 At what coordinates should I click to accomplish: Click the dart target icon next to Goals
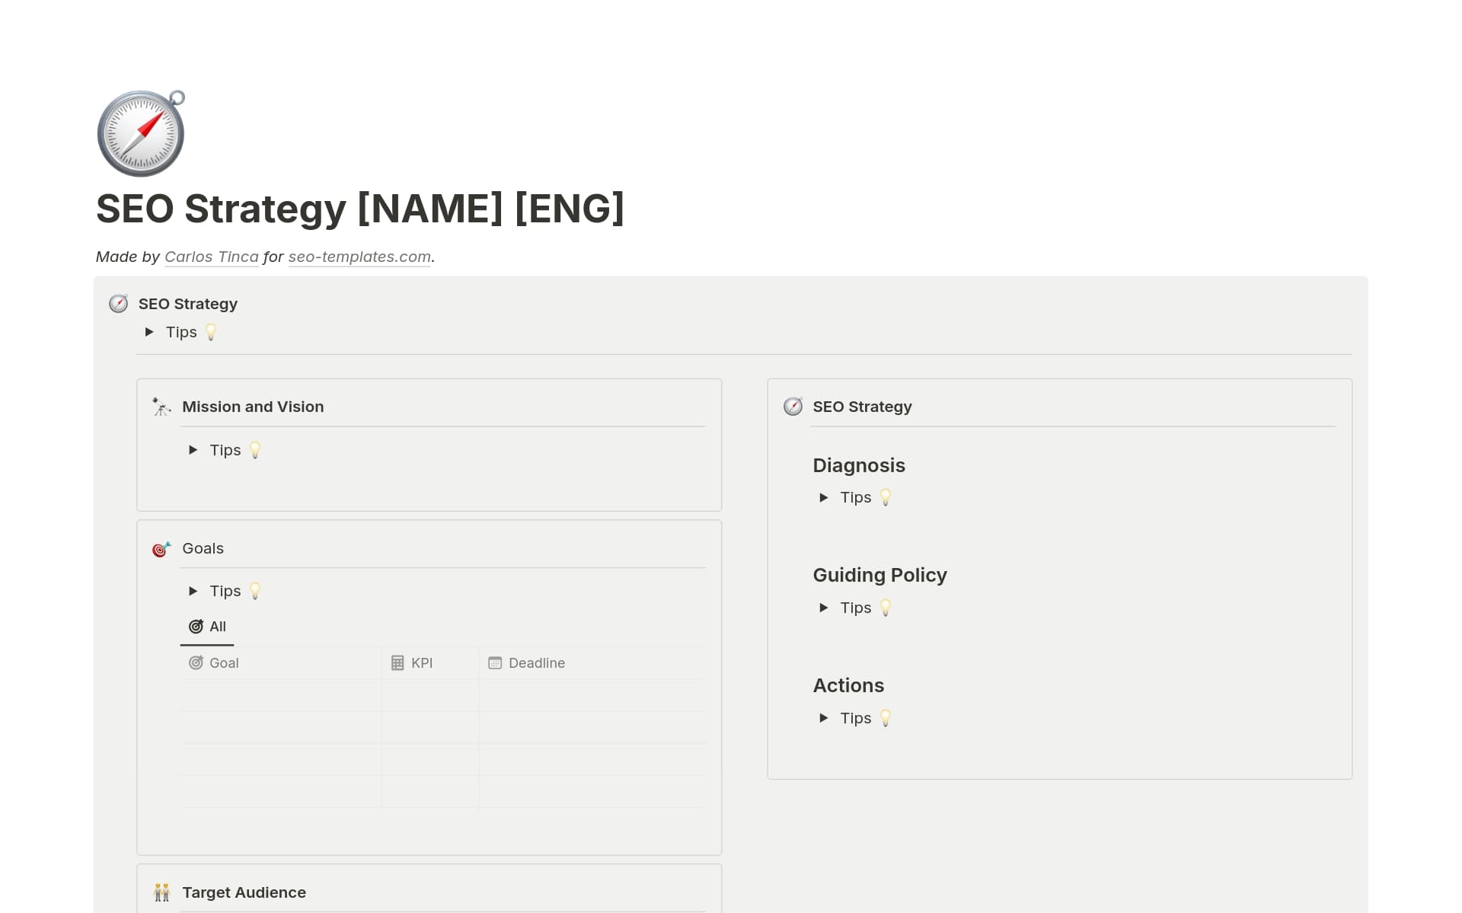[161, 548]
